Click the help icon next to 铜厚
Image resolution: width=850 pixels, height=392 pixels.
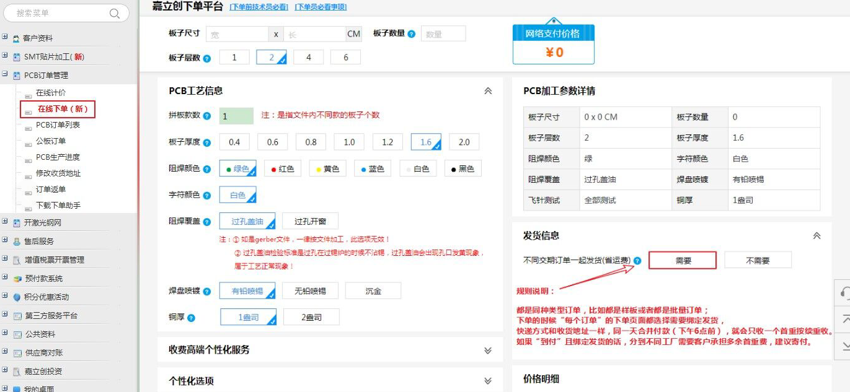tap(191, 318)
